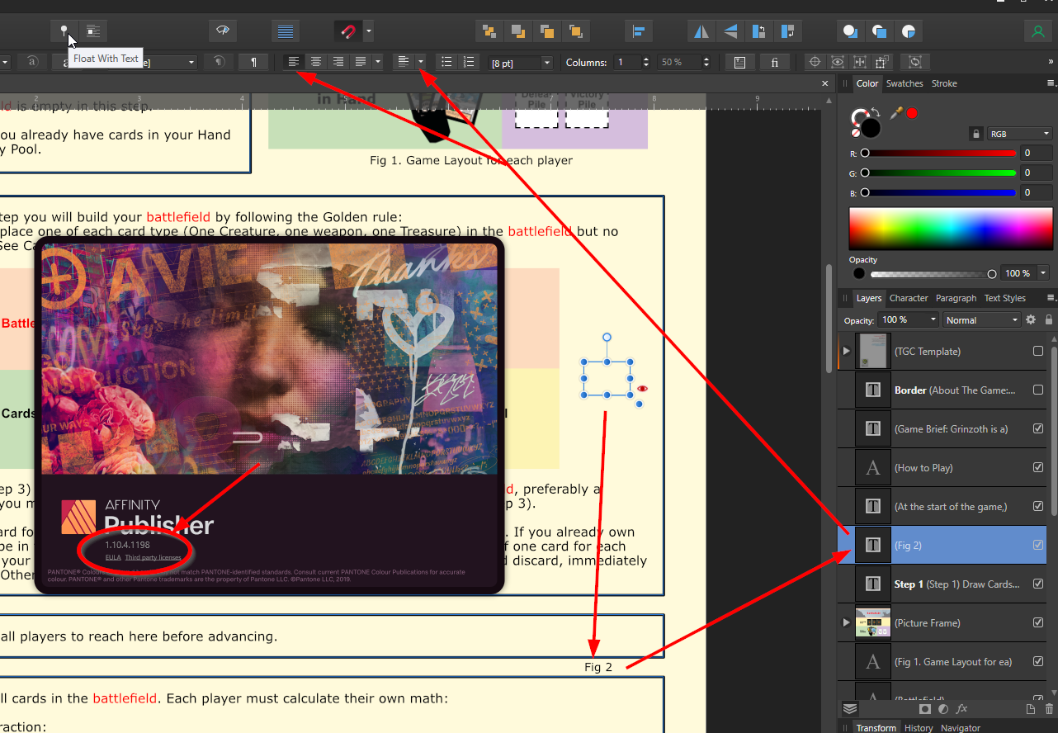Swap stroke and fill colours arrow icon
This screenshot has width=1058, height=733.
tap(876, 113)
